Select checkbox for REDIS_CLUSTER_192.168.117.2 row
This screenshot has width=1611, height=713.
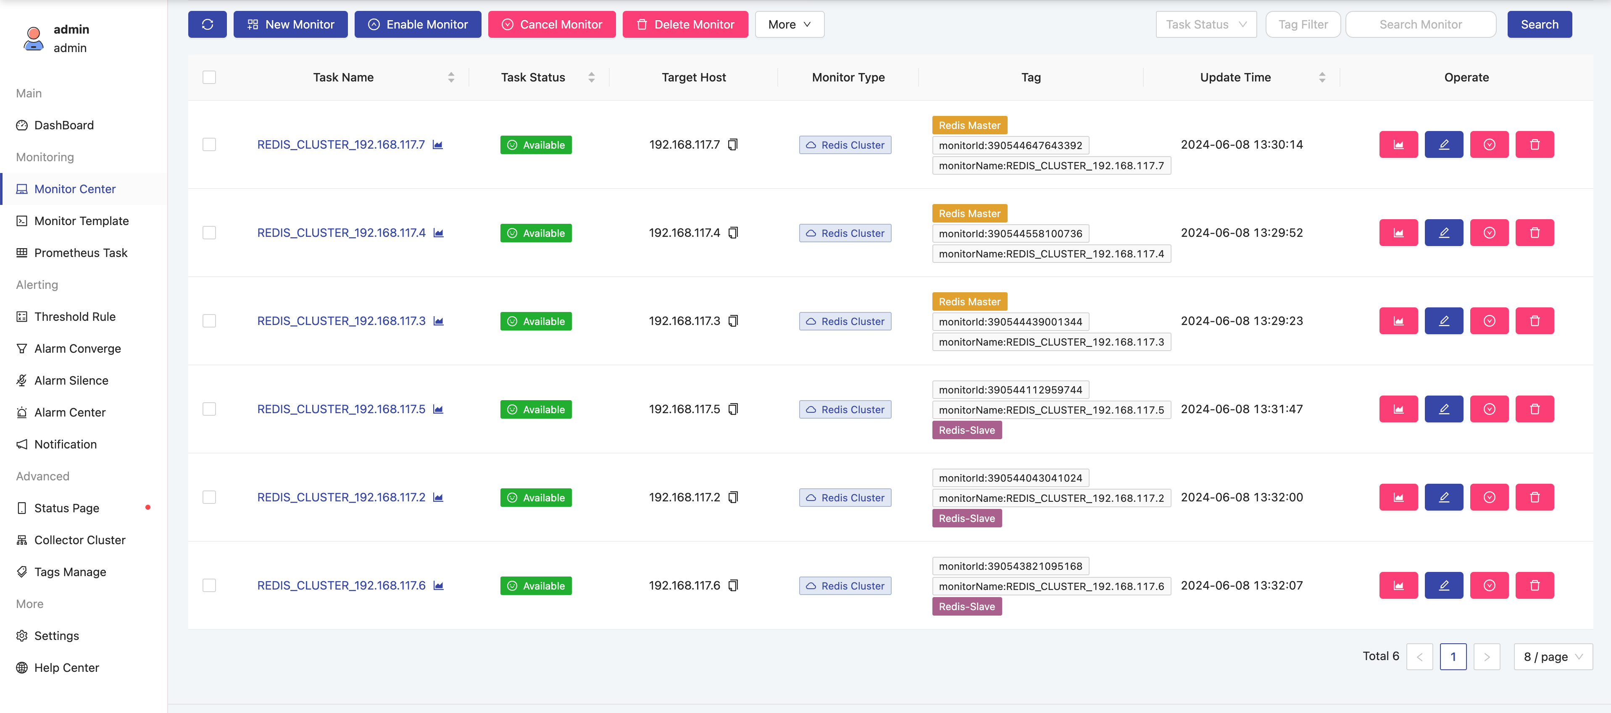210,498
